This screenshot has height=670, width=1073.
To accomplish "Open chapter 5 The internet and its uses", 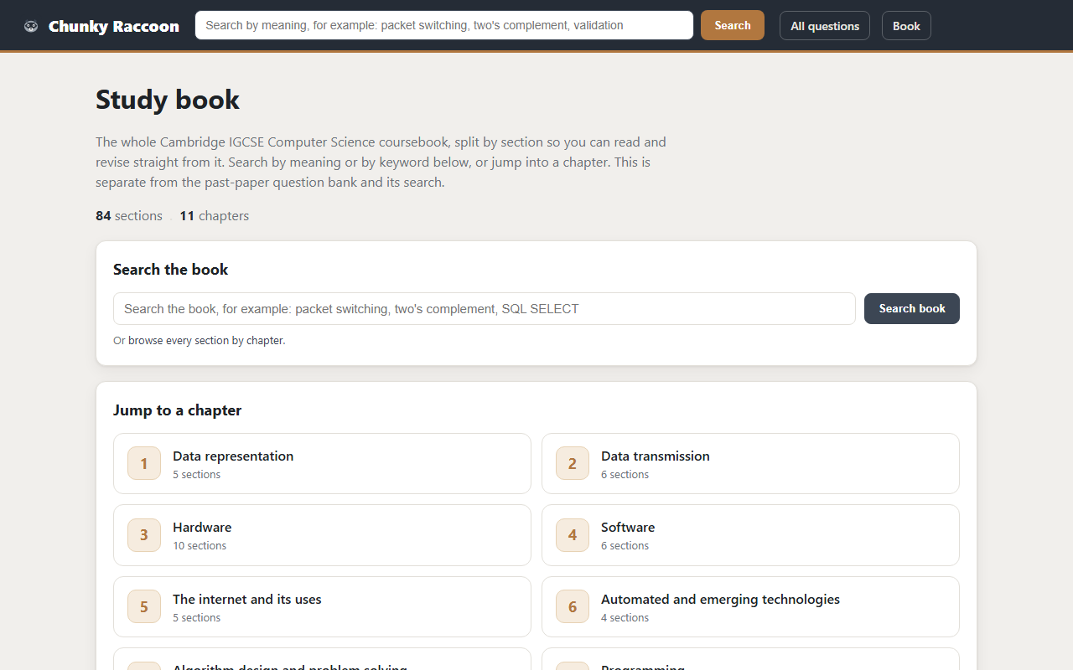I will coord(322,606).
